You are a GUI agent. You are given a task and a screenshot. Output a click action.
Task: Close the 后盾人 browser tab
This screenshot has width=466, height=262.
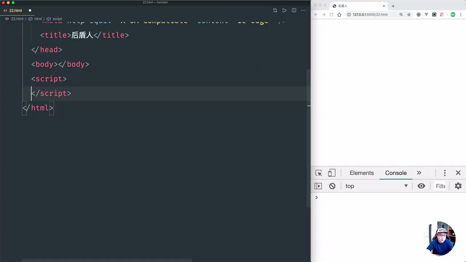point(384,6)
